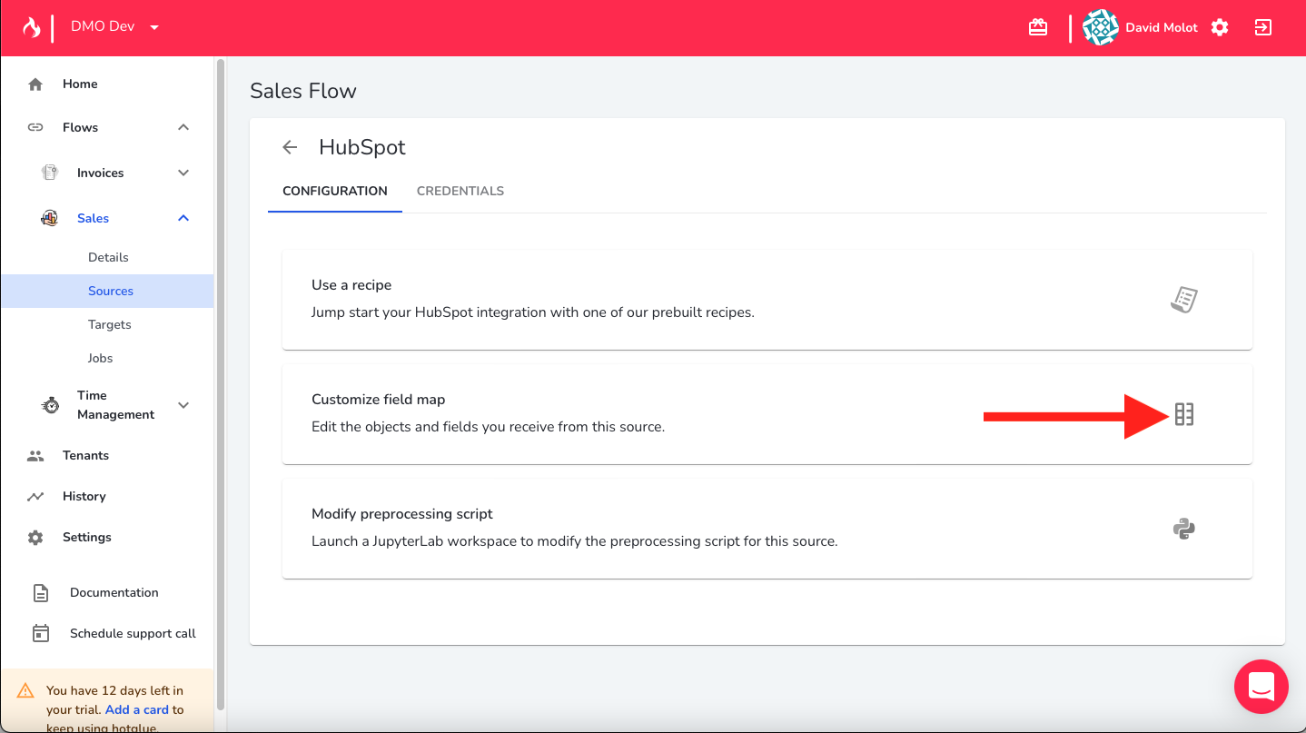Open the Modify preprocessing script card
Image resolution: width=1306 pixels, height=733 pixels.
767,529
